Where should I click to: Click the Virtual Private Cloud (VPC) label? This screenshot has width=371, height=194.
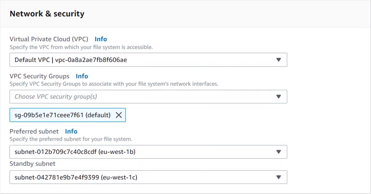[x=49, y=39]
